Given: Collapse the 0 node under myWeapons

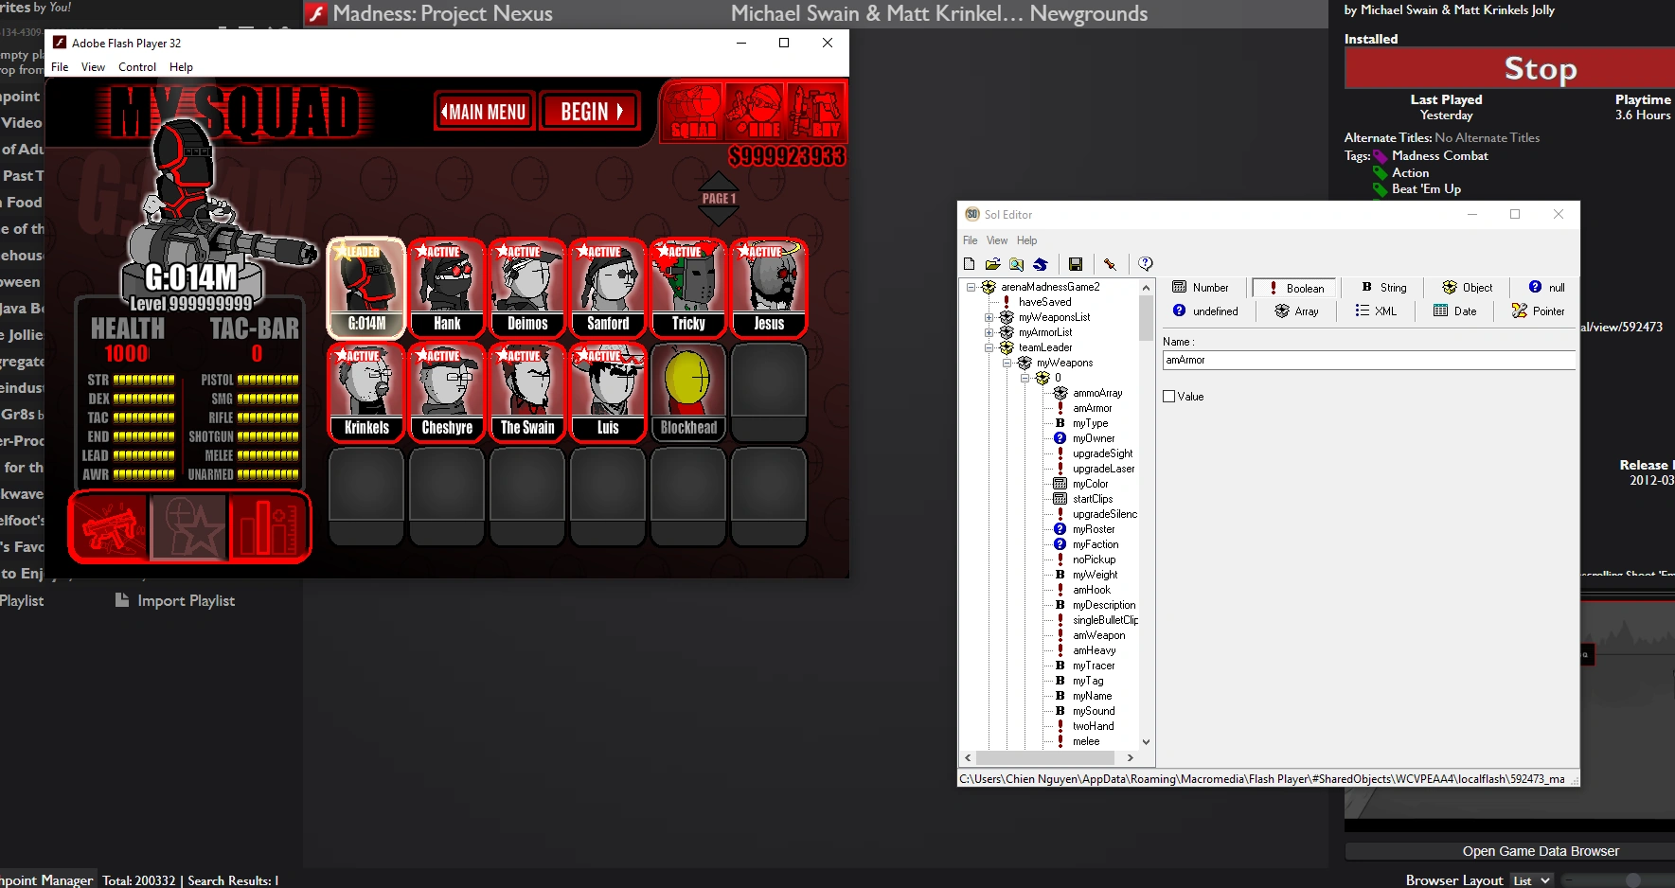Looking at the screenshot, I should pos(1025,378).
